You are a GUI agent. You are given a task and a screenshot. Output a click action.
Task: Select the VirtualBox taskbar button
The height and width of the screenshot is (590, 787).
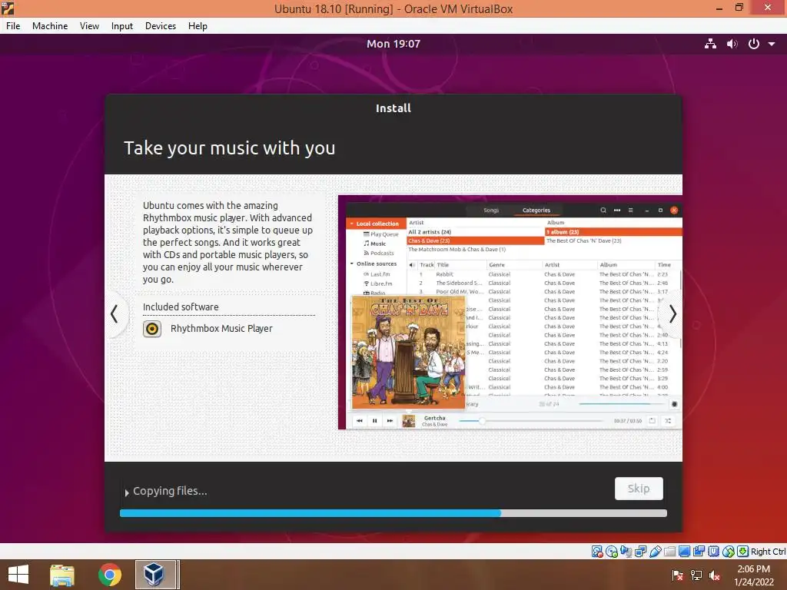[155, 575]
